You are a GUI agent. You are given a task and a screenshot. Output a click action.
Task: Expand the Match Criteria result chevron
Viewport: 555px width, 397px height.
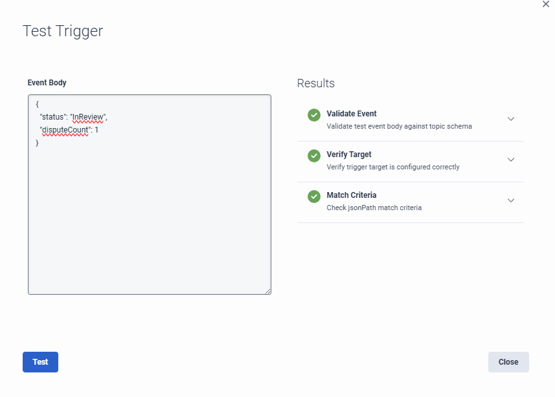coord(510,200)
